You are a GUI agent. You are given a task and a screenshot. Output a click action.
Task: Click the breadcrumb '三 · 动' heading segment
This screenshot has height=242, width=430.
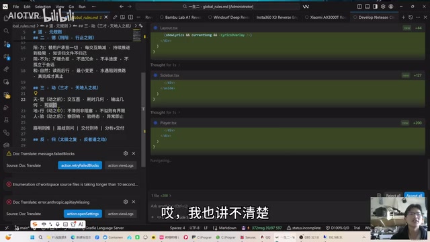point(105,26)
